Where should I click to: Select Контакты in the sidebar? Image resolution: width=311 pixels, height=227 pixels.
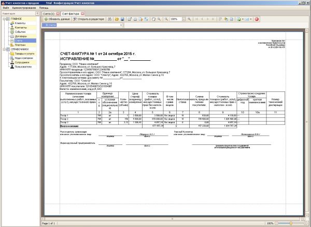tap(21, 28)
